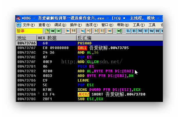Open the Log window via L icon
The width and height of the screenshot is (178, 117).
coord(128,31)
